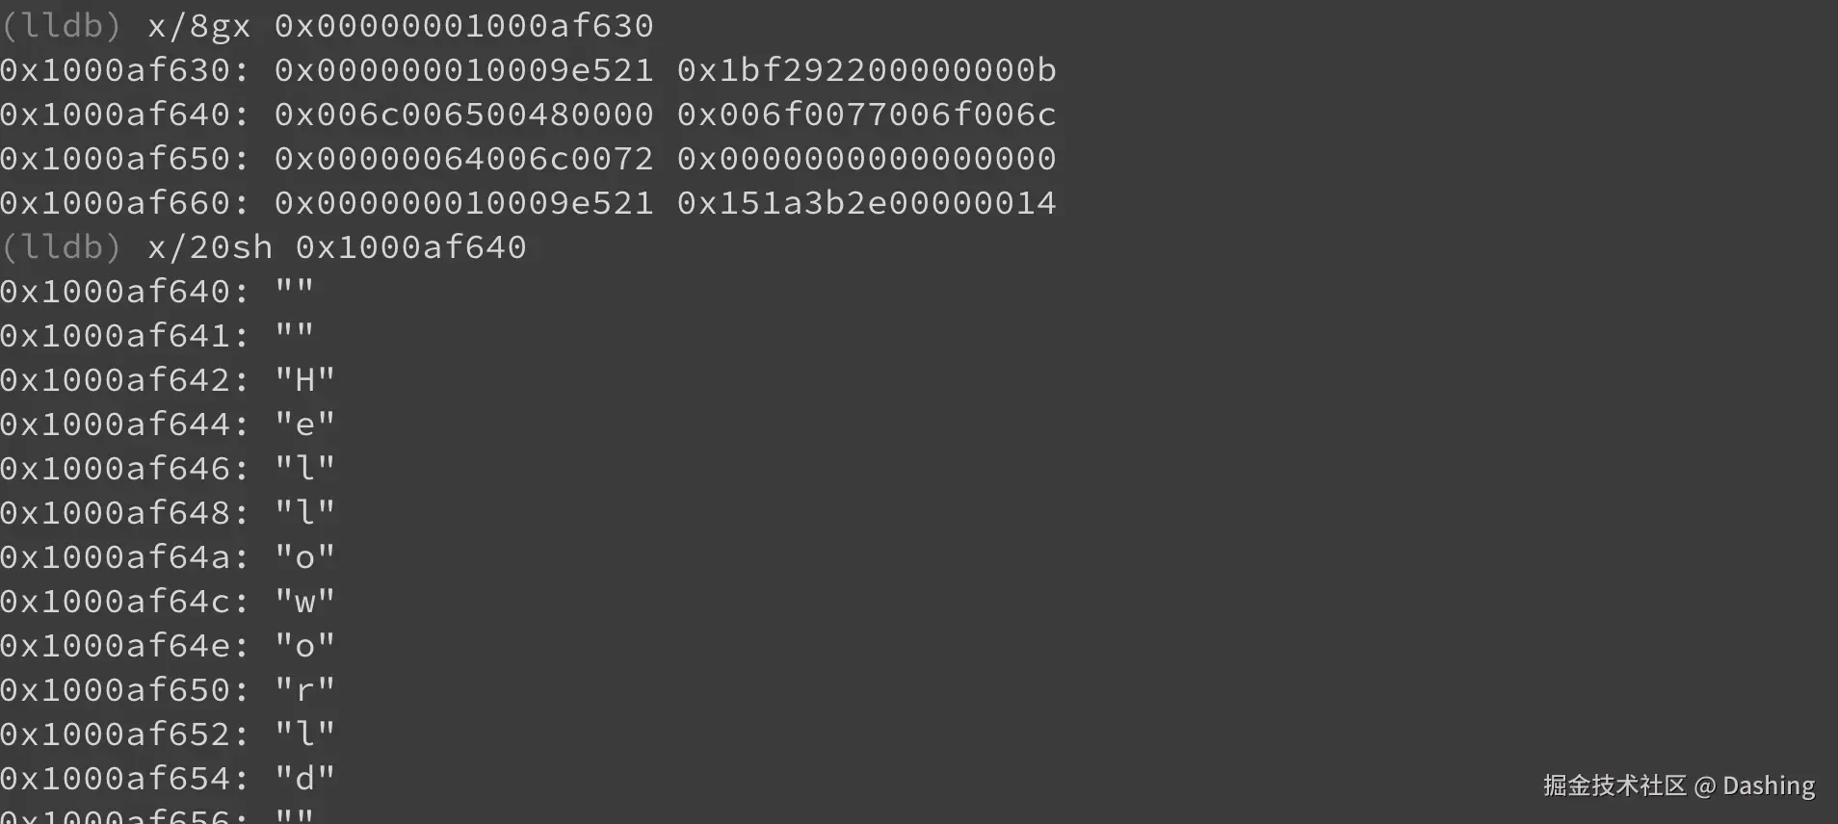Image resolution: width=1838 pixels, height=824 pixels.
Task: Click the x/8gx memory read command
Action: (400, 26)
